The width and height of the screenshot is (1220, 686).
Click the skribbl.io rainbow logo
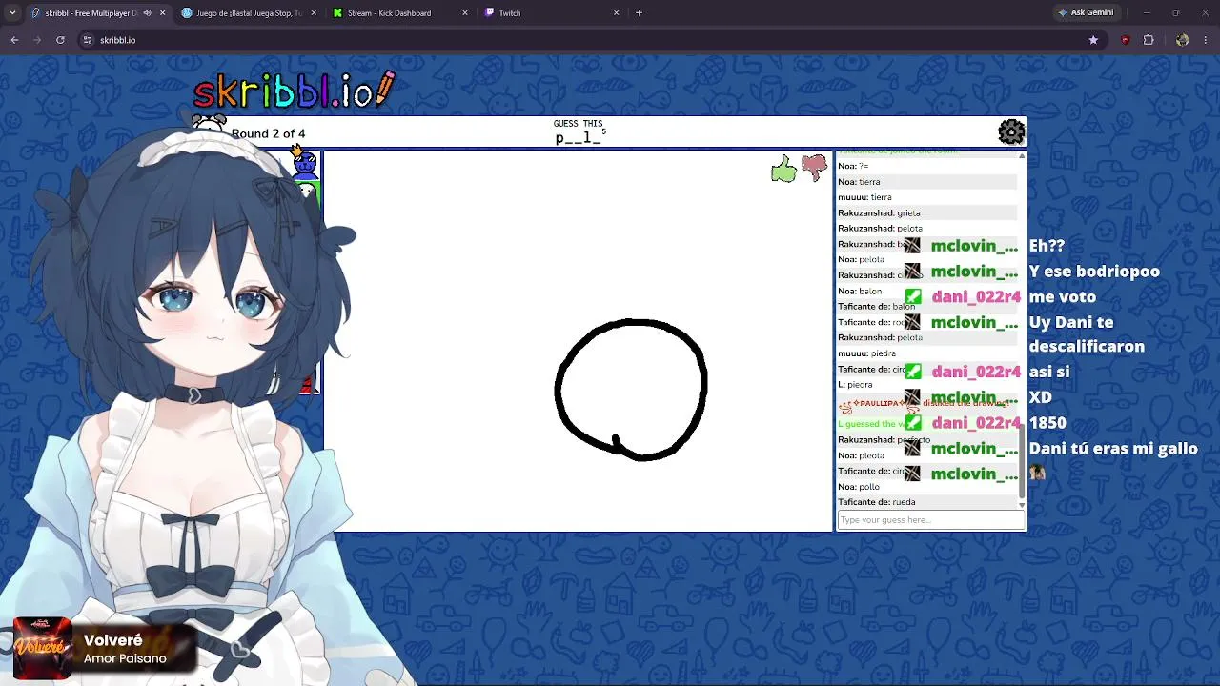[294, 91]
